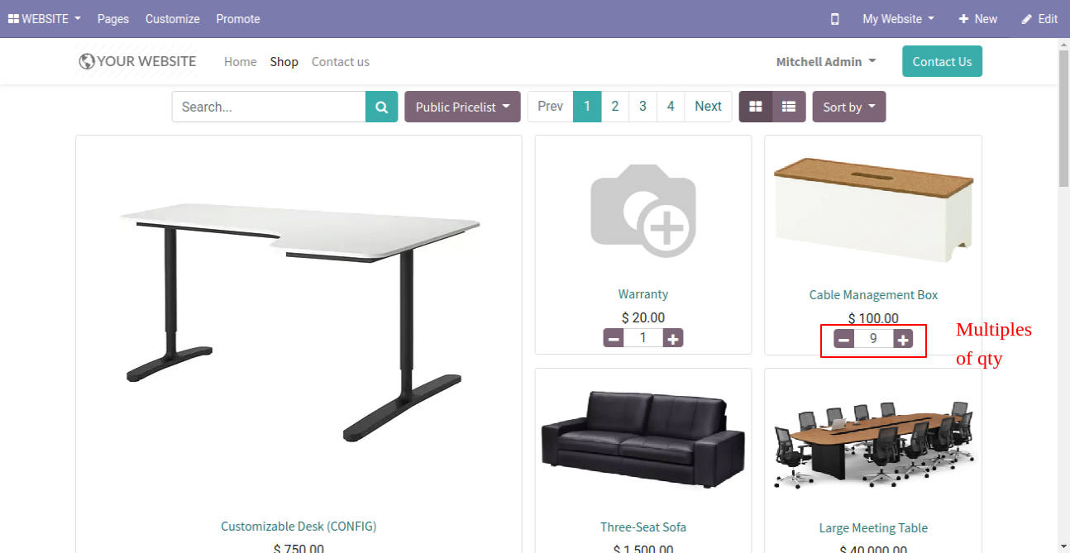Expand the Public Pricelist dropdown
The image size is (1070, 553).
(x=462, y=107)
